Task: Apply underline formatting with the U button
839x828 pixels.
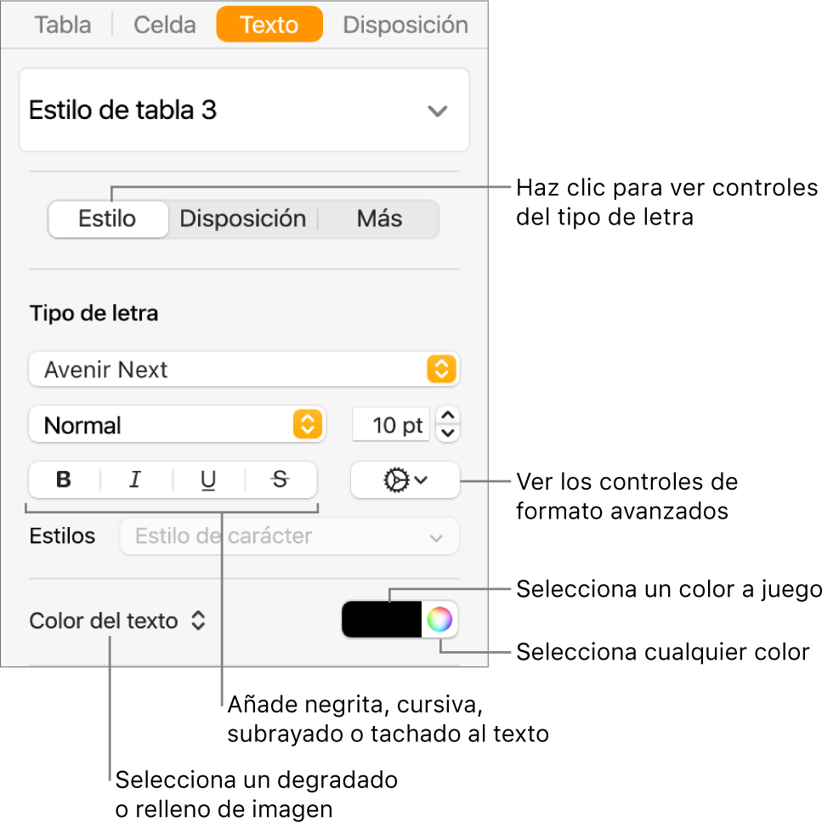Action: (207, 480)
